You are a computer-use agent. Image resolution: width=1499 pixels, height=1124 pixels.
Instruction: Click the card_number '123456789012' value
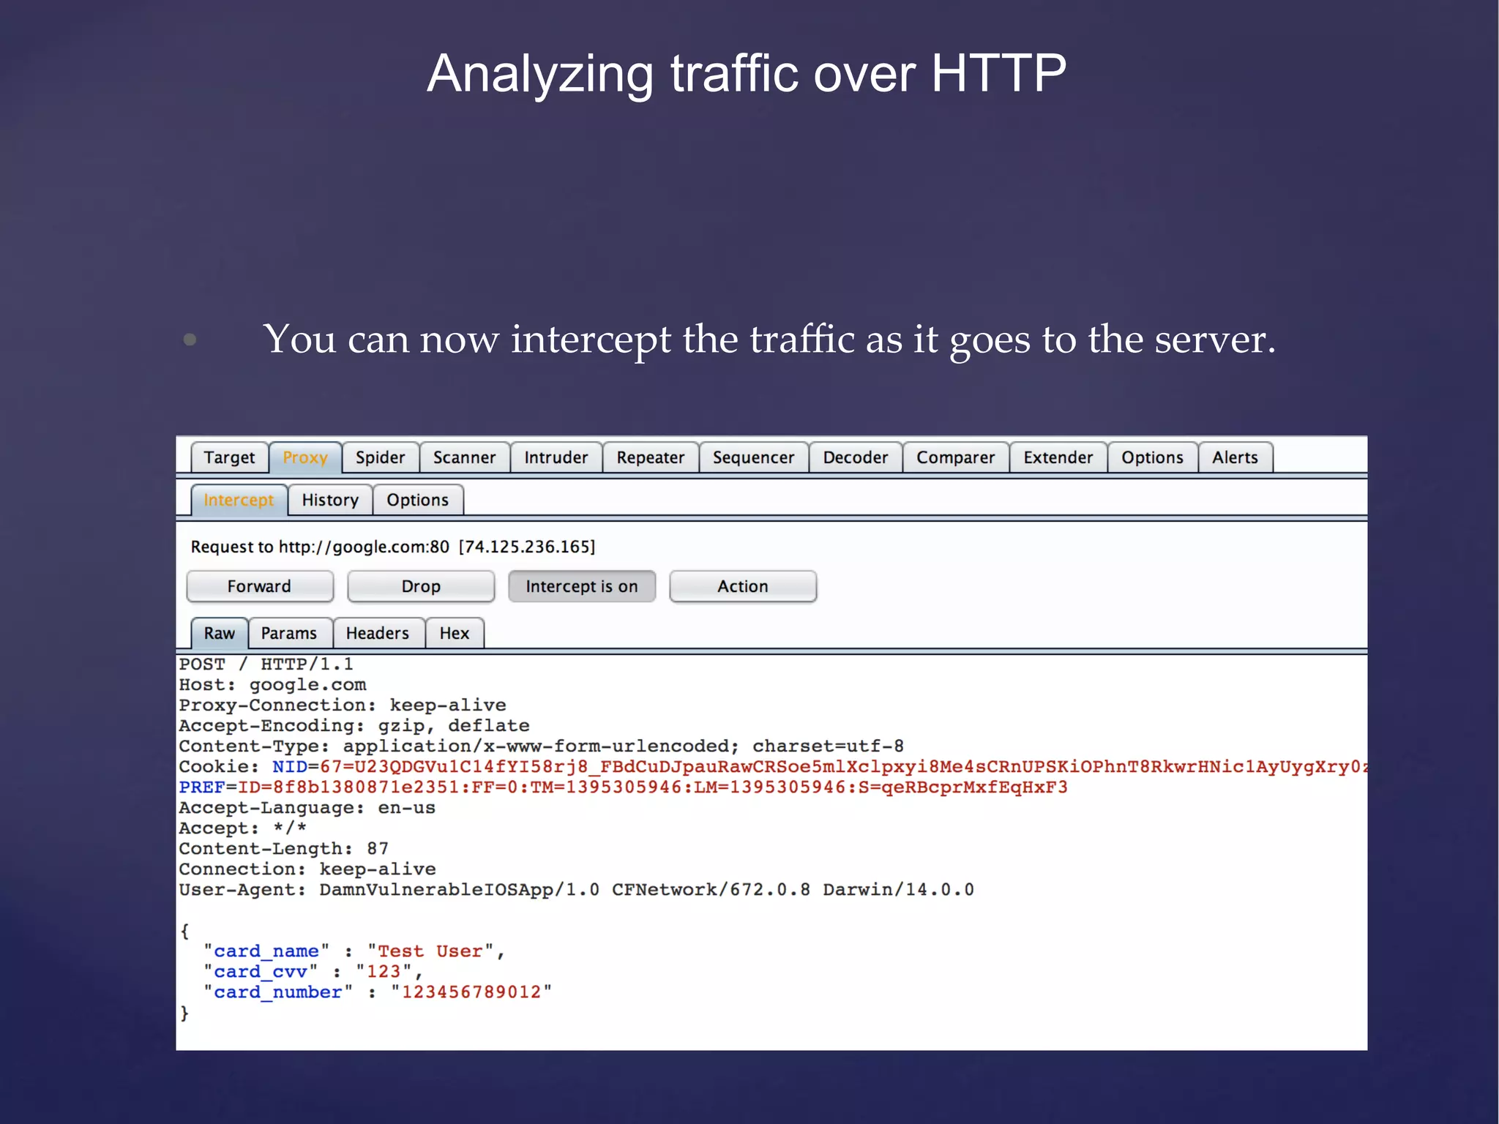[471, 992]
